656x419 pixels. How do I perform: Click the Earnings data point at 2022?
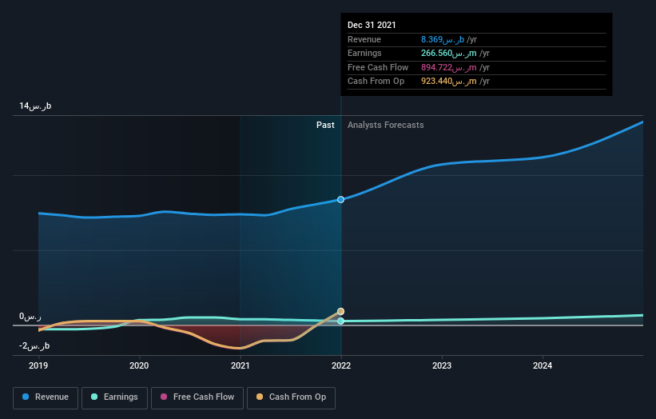[x=341, y=321]
